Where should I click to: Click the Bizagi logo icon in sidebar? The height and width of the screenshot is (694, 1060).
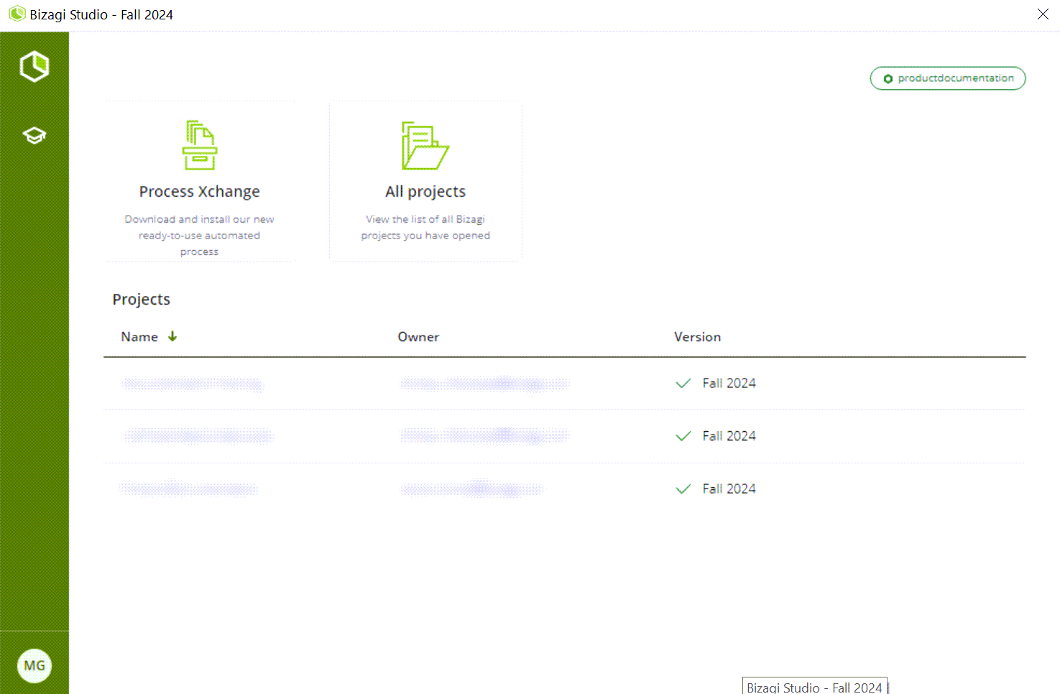coord(34,67)
